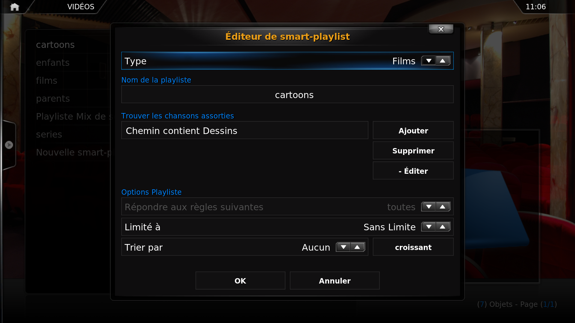Confirm with the OK button
Image resolution: width=575 pixels, height=323 pixels.
[240, 281]
